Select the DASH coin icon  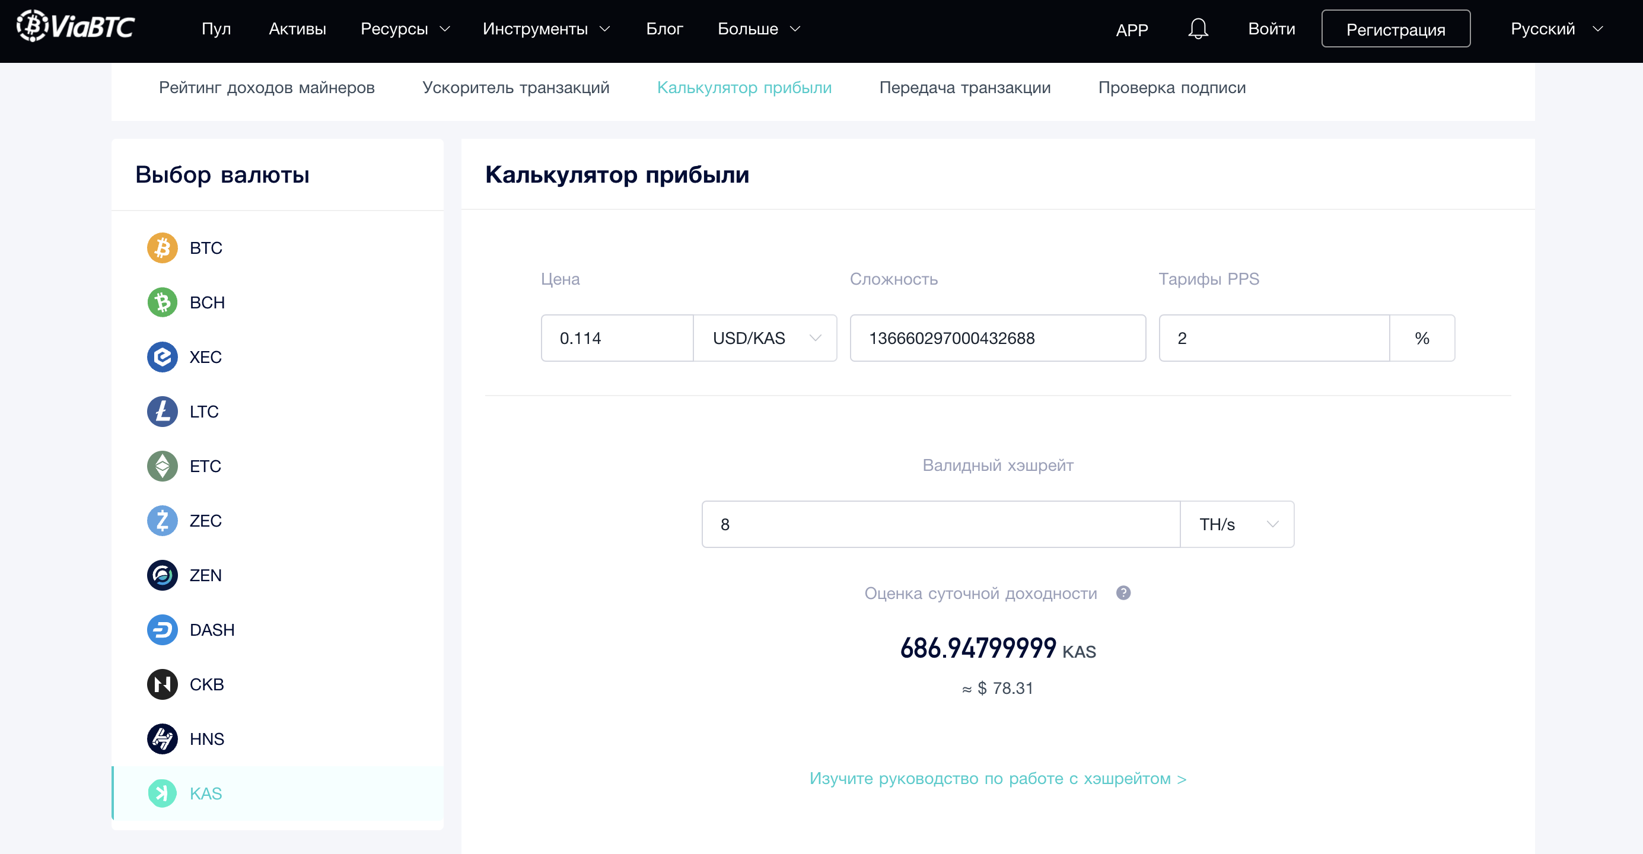(162, 629)
